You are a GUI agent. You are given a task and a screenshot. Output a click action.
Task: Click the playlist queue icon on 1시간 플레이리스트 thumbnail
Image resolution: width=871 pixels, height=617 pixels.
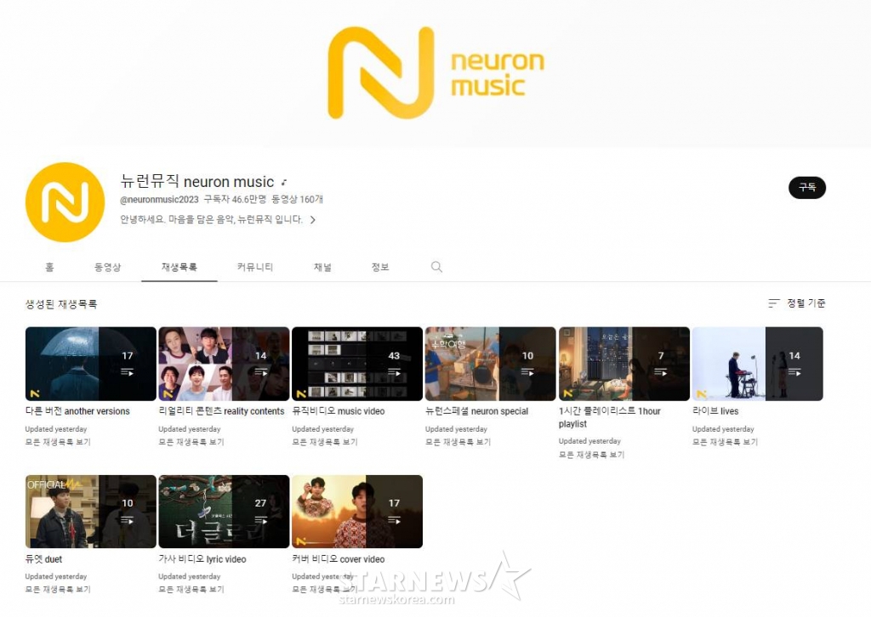point(661,372)
